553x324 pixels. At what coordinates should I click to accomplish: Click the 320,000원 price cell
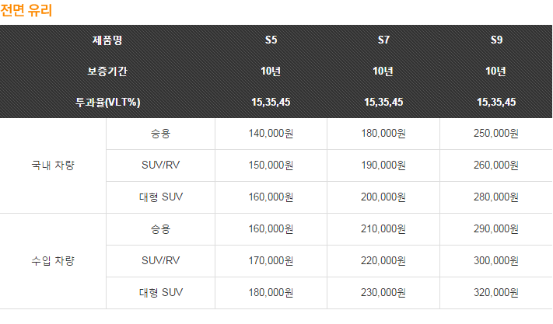[x=496, y=293]
